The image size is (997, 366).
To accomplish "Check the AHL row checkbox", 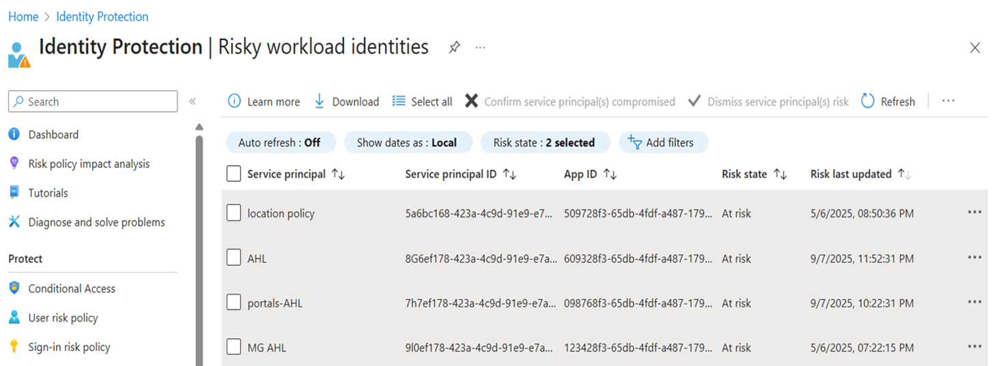I will 234,258.
